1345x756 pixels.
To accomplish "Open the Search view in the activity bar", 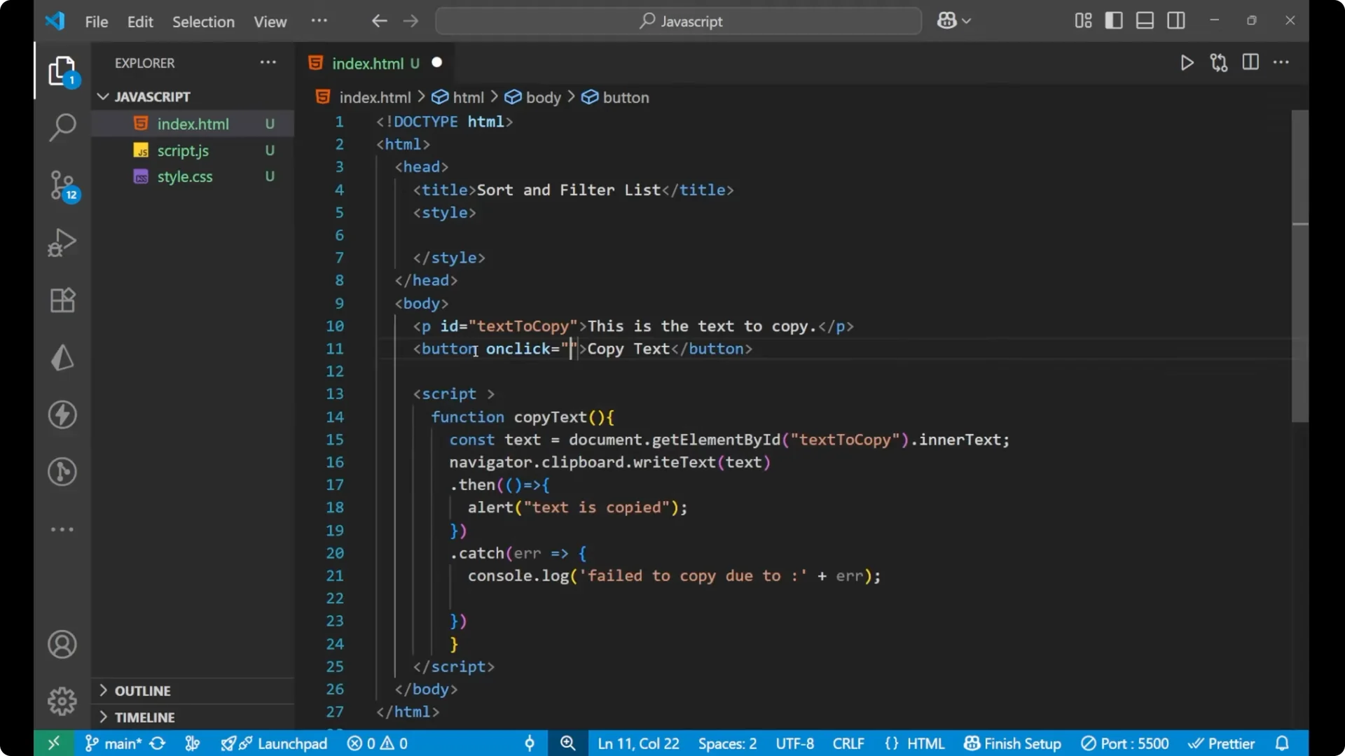I will pos(62,127).
